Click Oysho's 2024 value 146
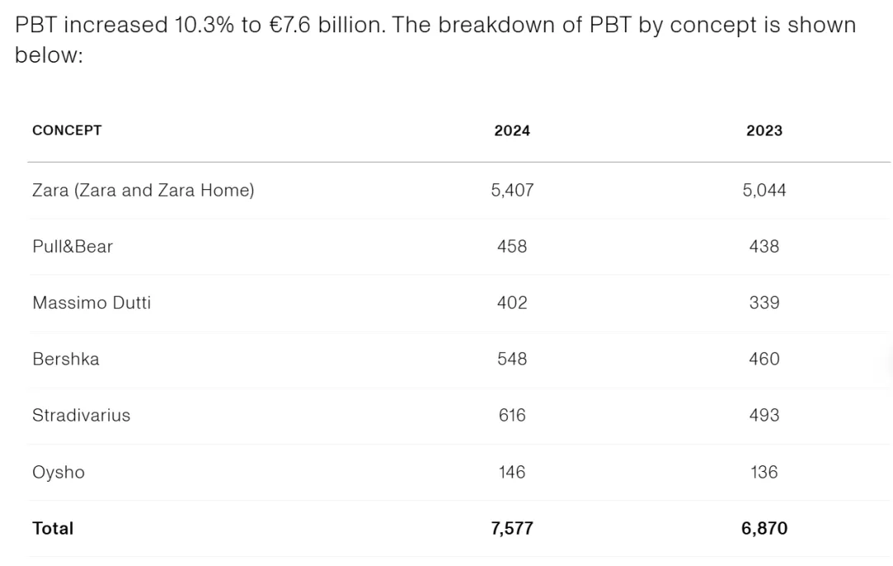 (512, 472)
